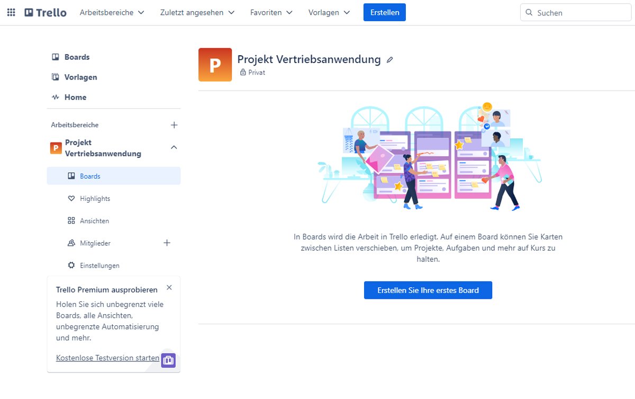635x399 pixels.
Task: Open the Ansichten workspace view
Action: [x=95, y=220]
